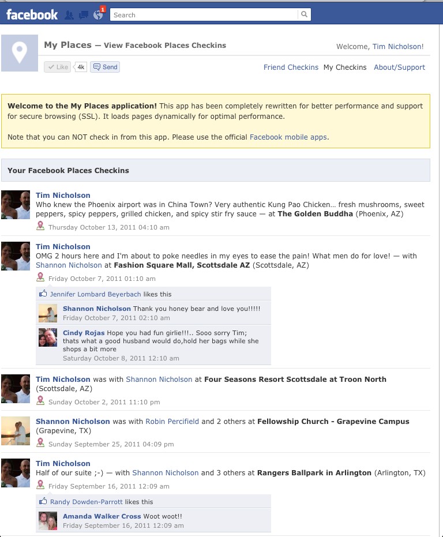The width and height of the screenshot is (443, 537).
Task: Open the About/Support tab
Action: click(x=399, y=67)
